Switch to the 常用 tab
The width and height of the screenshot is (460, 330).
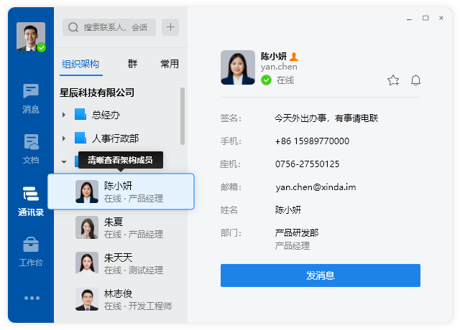(x=170, y=64)
